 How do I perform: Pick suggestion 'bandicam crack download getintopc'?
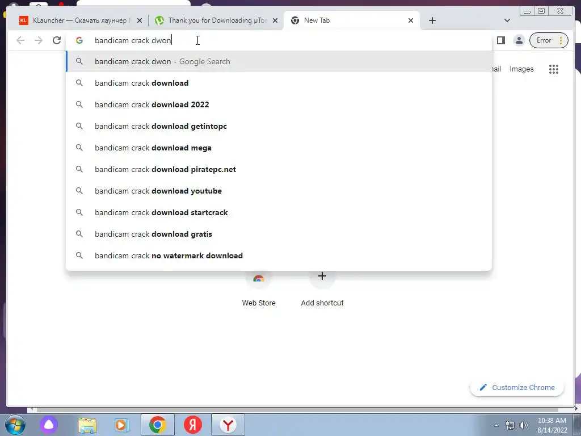pos(279,126)
